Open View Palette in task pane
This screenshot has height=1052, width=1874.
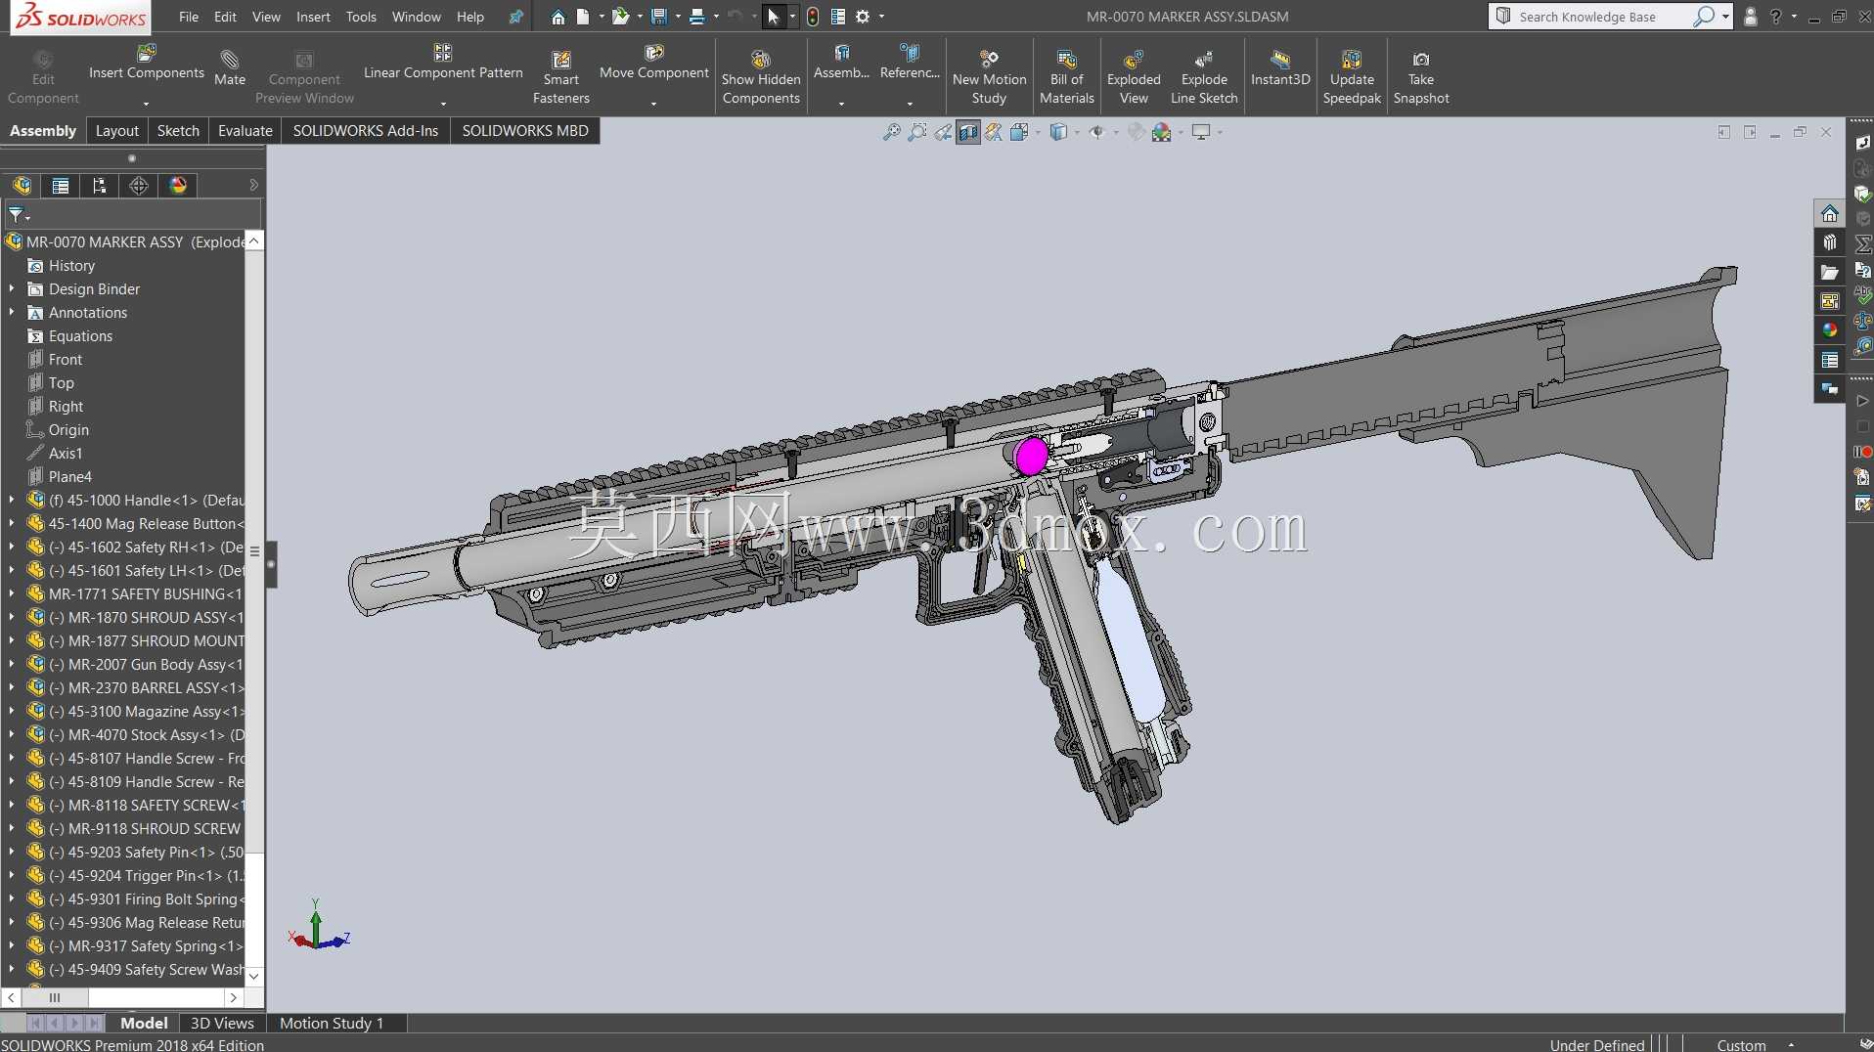coord(1829,301)
